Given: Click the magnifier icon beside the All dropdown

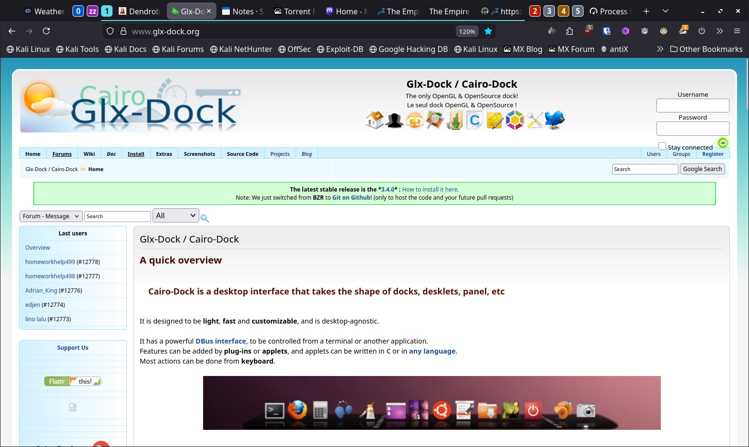Looking at the screenshot, I should pyautogui.click(x=205, y=218).
